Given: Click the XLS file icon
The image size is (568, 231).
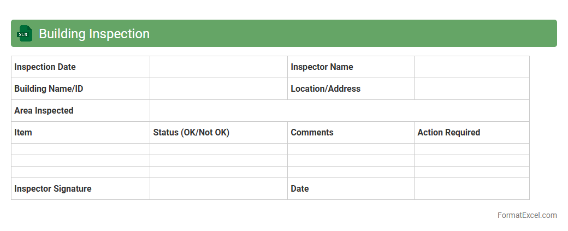Looking at the screenshot, I should [25, 34].
